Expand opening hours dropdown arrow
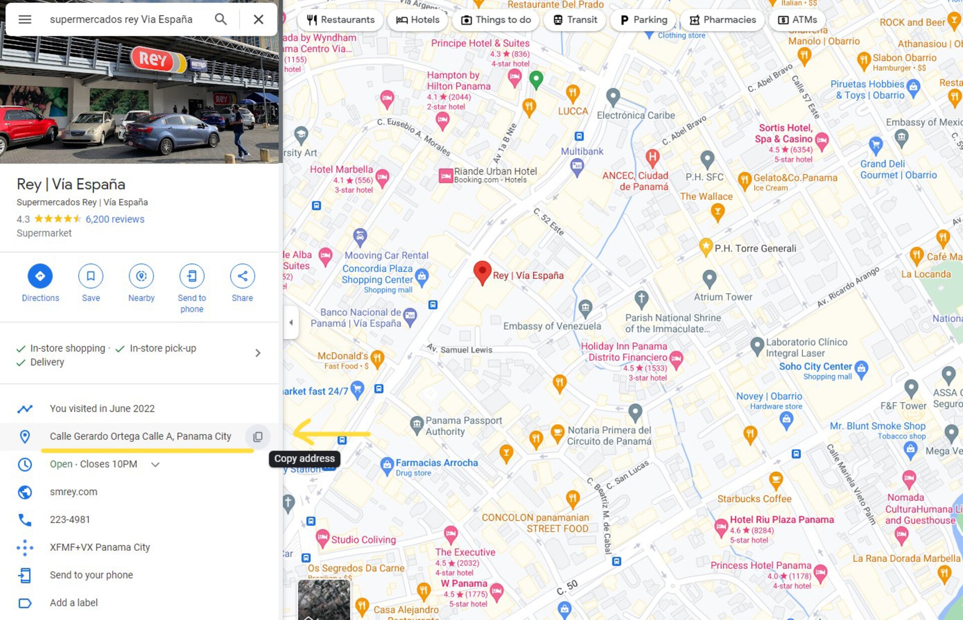The image size is (963, 620). click(155, 464)
